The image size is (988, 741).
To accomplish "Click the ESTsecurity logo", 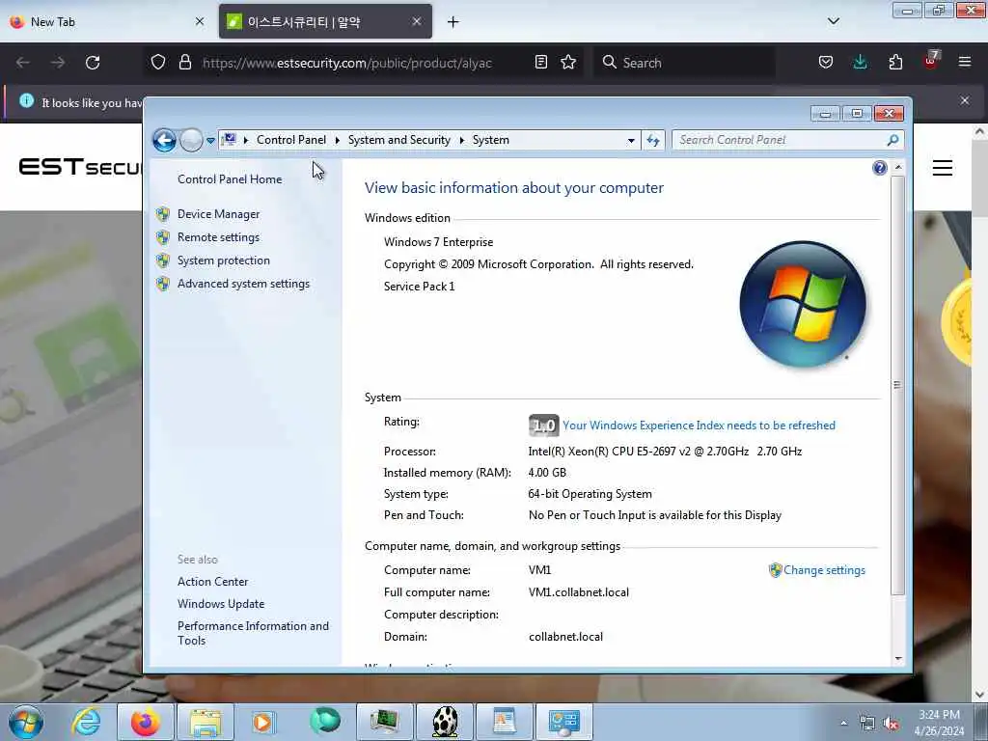I will click(x=81, y=167).
